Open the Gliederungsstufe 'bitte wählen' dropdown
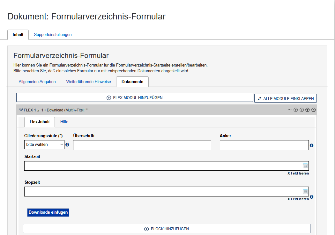The height and width of the screenshot is (235, 335). 44,145
